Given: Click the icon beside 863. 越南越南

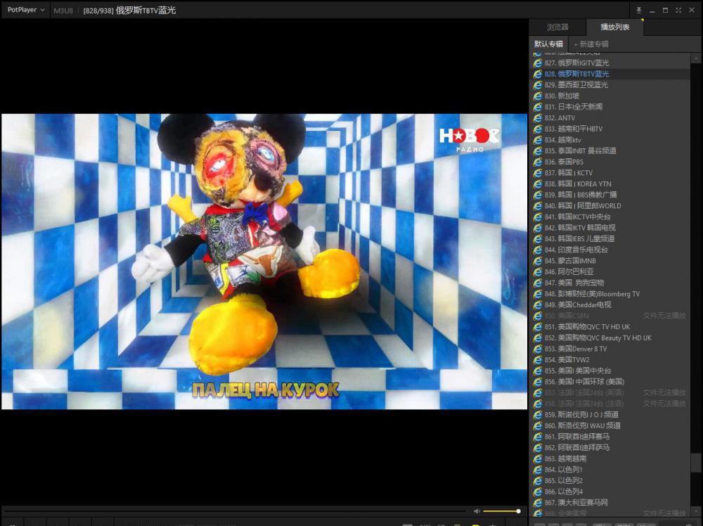Looking at the screenshot, I should (x=538, y=458).
